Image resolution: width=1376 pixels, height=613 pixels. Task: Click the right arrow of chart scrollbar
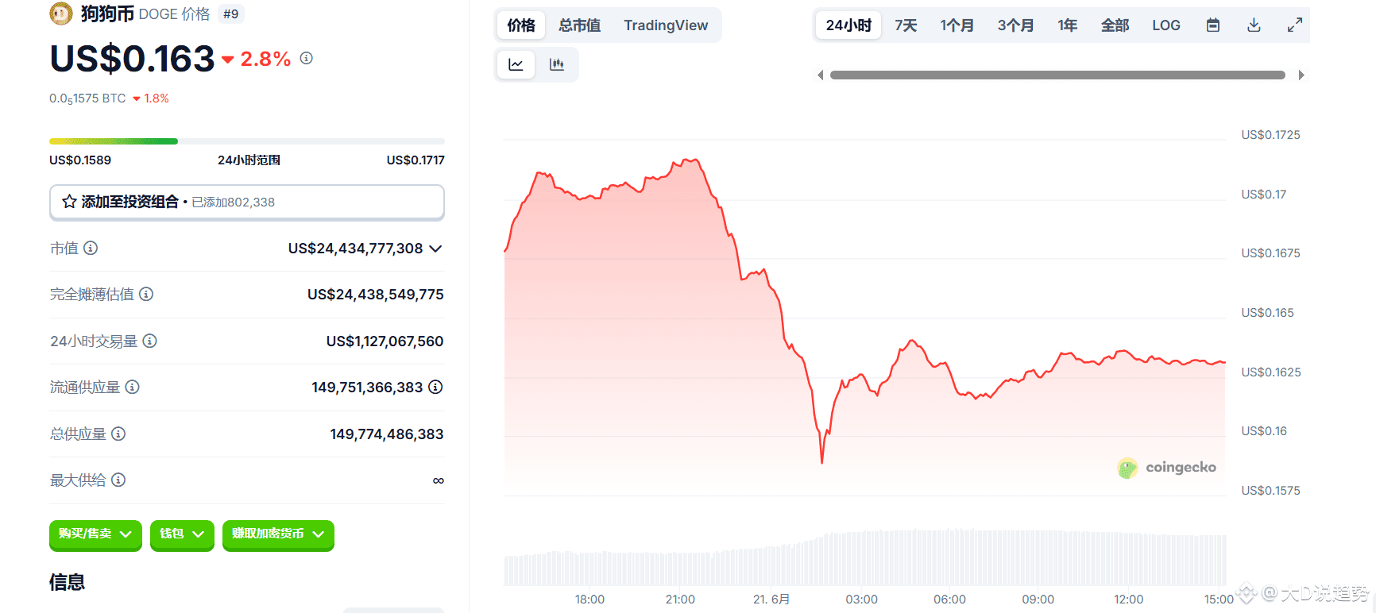[1301, 75]
